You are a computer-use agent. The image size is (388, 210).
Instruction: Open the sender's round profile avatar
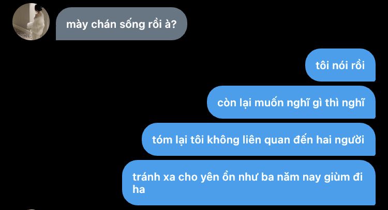pyautogui.click(x=31, y=22)
